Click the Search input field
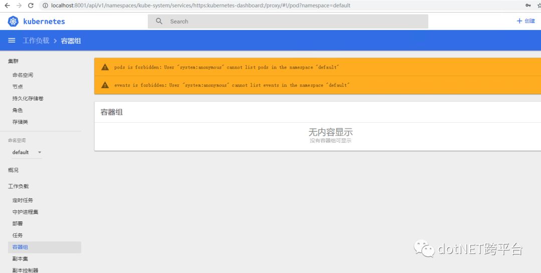Image resolution: width=541 pixels, height=273 pixels. (288, 22)
